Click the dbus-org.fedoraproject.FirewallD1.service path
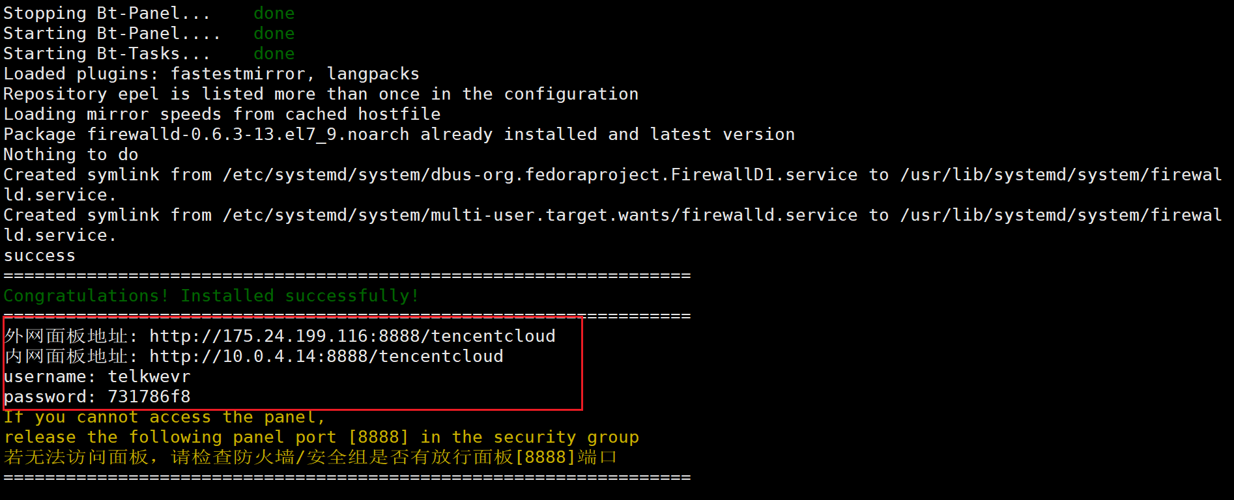This screenshot has width=1234, height=500. click(x=540, y=174)
